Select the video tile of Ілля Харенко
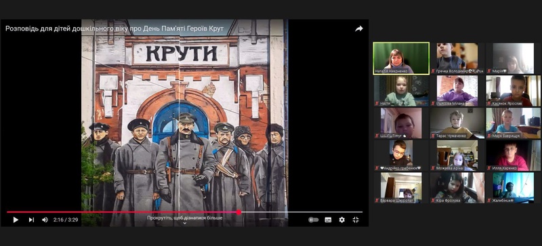This screenshot has height=246, width=542. [514, 155]
